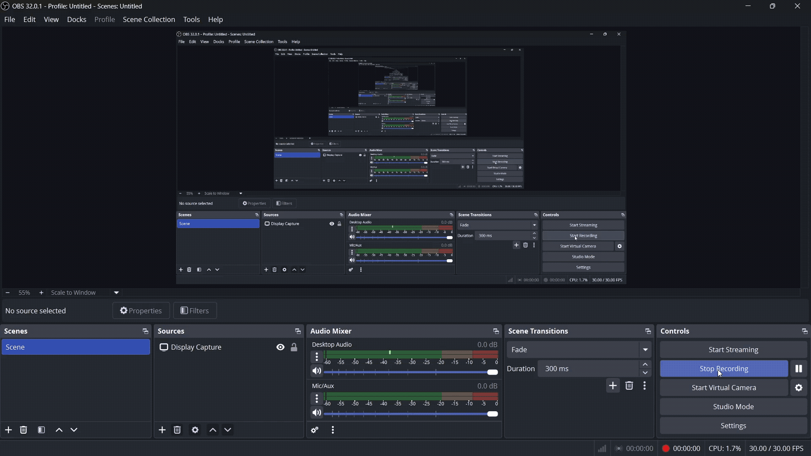The height and width of the screenshot is (456, 811).
Task: Open the Edit menu
Action: coord(30,19)
